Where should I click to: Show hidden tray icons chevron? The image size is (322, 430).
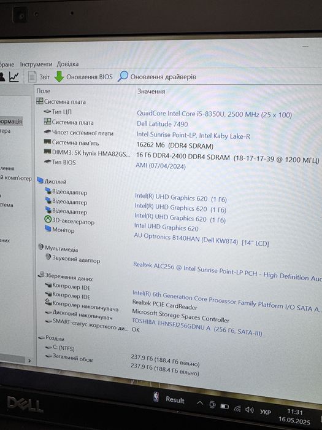point(200,403)
